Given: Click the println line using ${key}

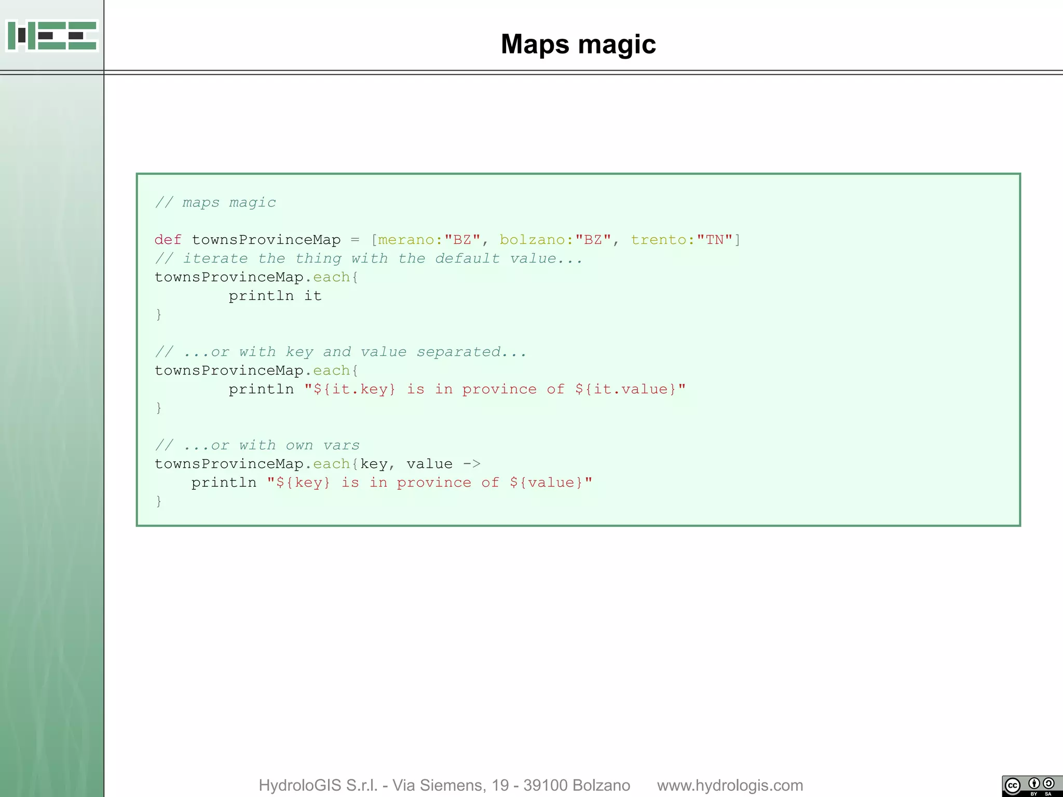Looking at the screenshot, I should coord(392,483).
